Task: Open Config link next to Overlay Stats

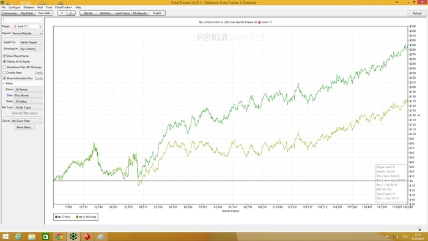Action: [x=39, y=73]
